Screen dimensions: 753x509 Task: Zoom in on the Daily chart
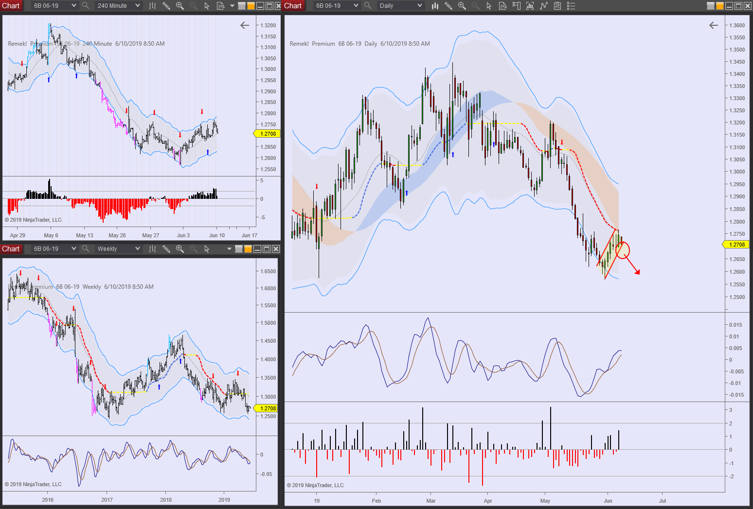point(462,5)
